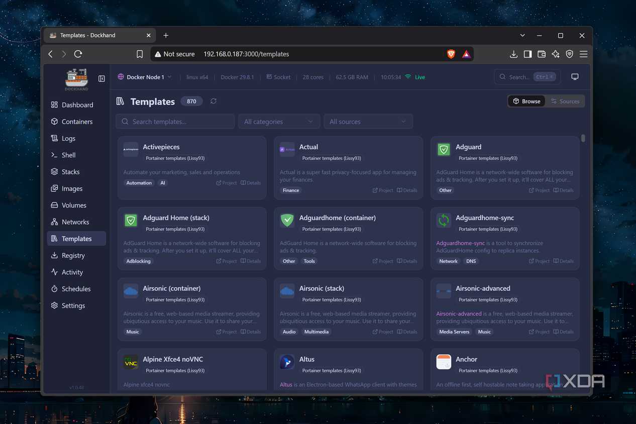Open a new browser tab
Viewport: 636px width, 424px height.
point(166,35)
